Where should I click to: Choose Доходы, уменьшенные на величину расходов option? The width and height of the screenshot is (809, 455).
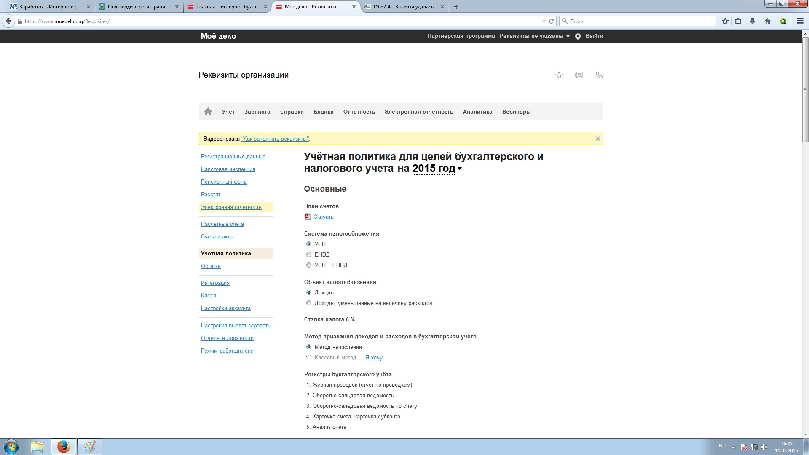point(309,303)
